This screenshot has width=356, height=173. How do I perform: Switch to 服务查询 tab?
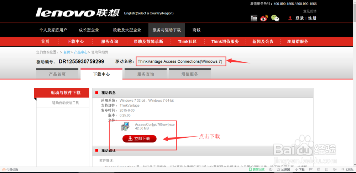[x=146, y=74]
